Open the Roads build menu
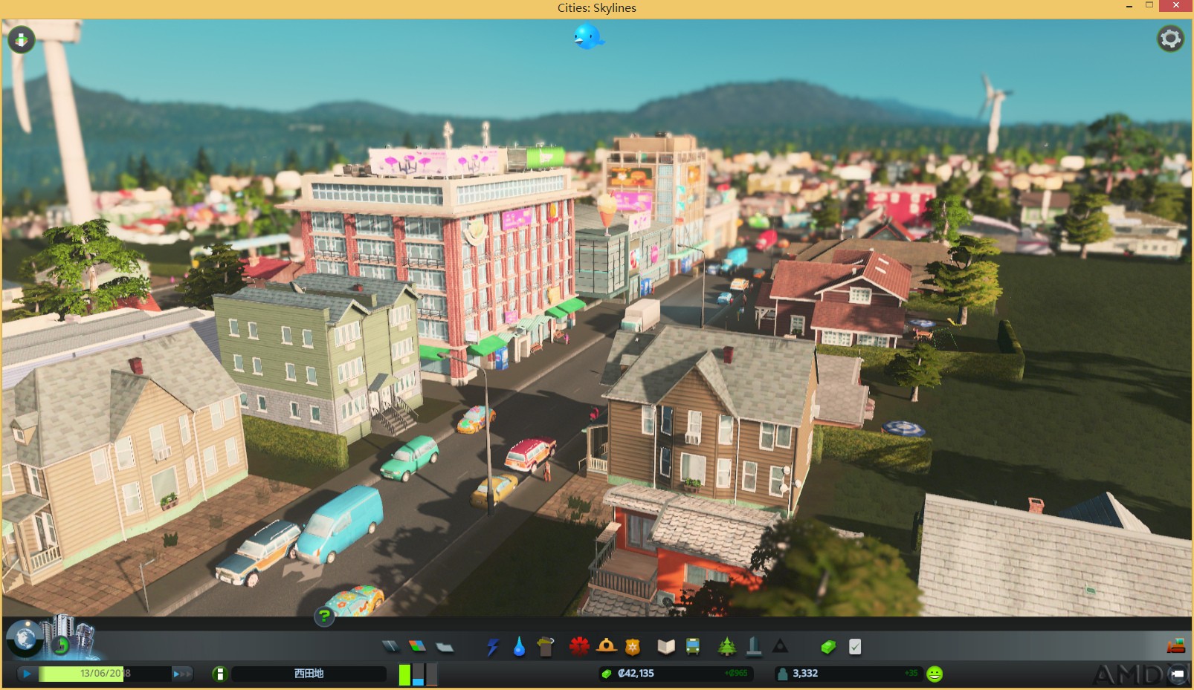 [390, 647]
